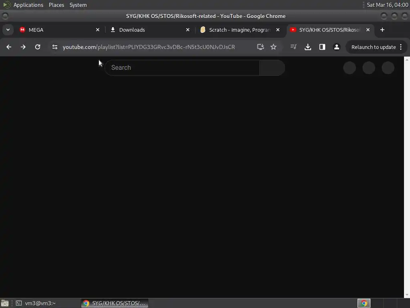Close the MEGA tab
The image size is (410, 308).
pos(98,30)
